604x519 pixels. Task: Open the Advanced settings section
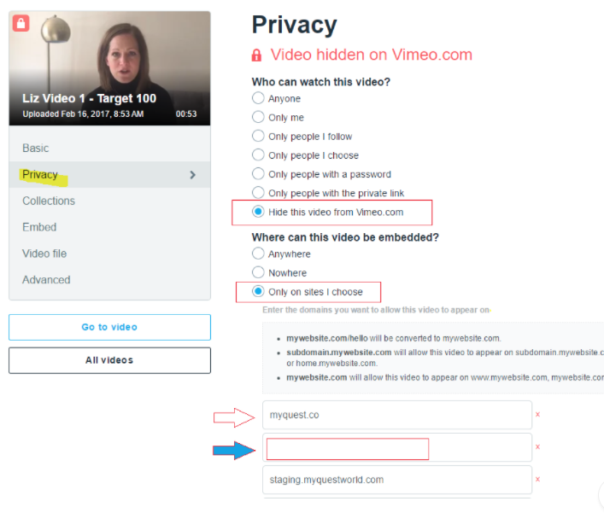pos(46,280)
